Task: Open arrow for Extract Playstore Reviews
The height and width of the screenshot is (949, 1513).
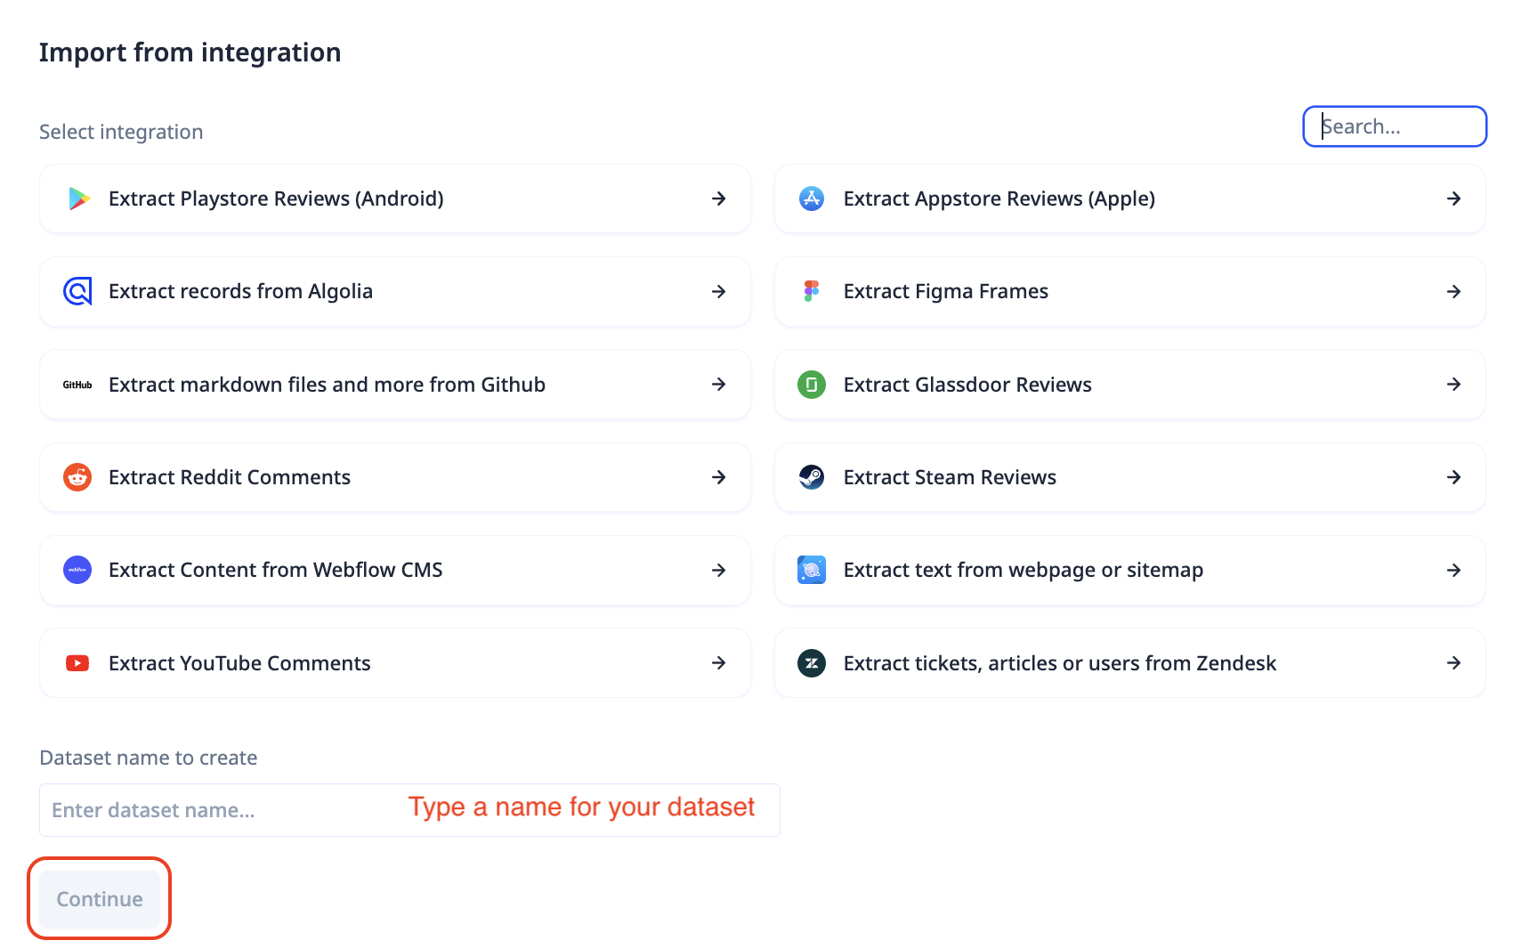Action: (718, 199)
